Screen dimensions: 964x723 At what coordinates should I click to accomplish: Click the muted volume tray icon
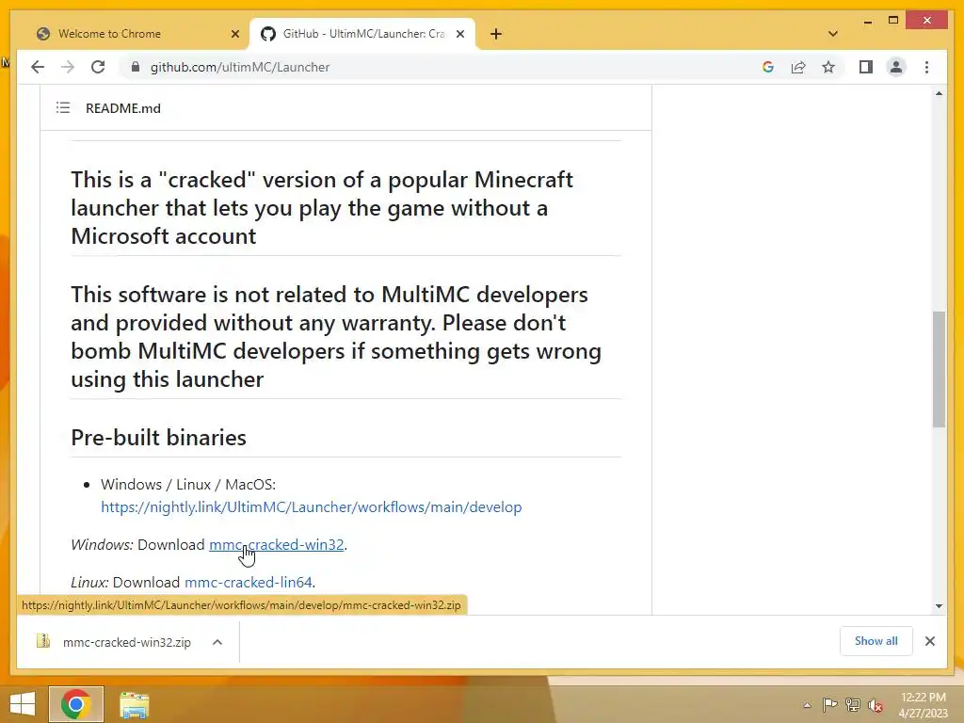coord(876,706)
